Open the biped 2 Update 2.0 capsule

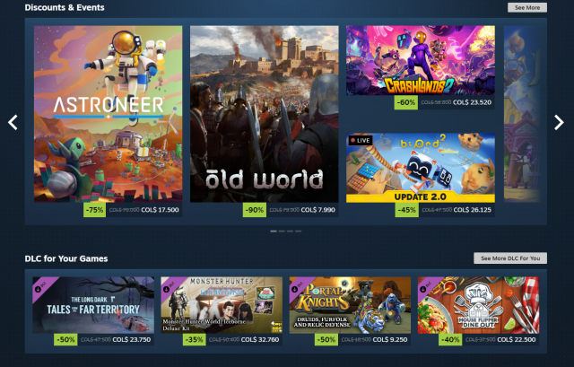pos(421,168)
